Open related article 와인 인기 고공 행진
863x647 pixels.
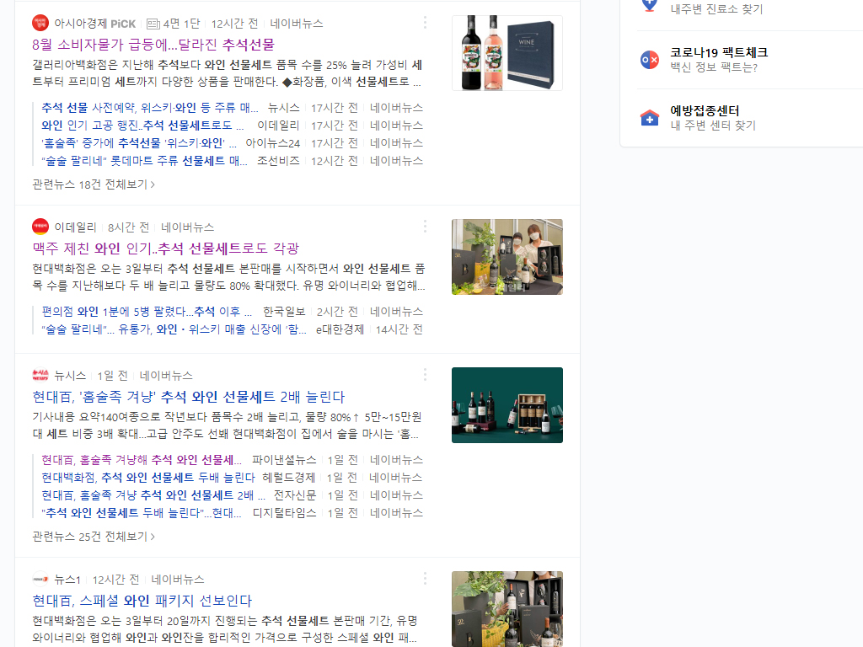[x=142, y=125]
